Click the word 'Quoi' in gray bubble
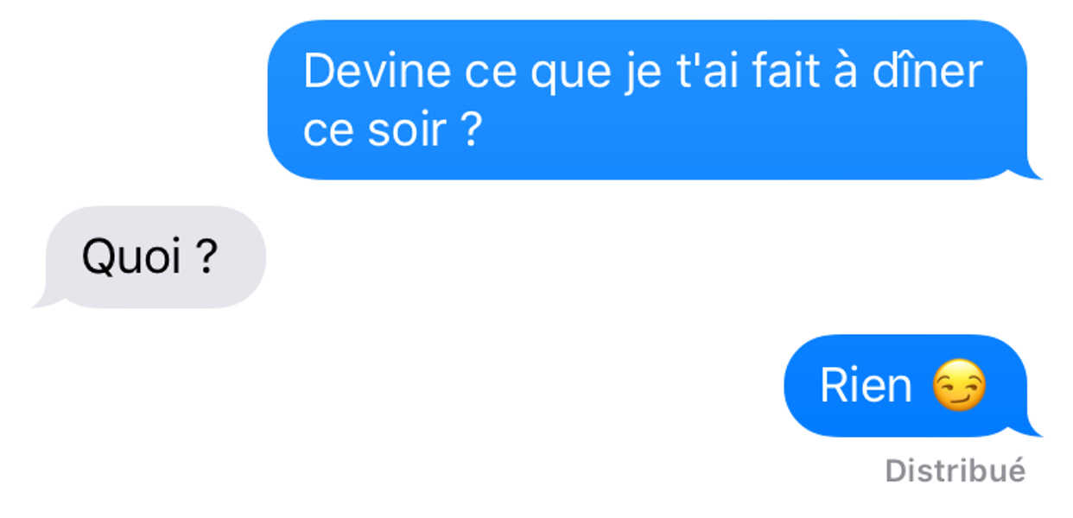 (131, 256)
